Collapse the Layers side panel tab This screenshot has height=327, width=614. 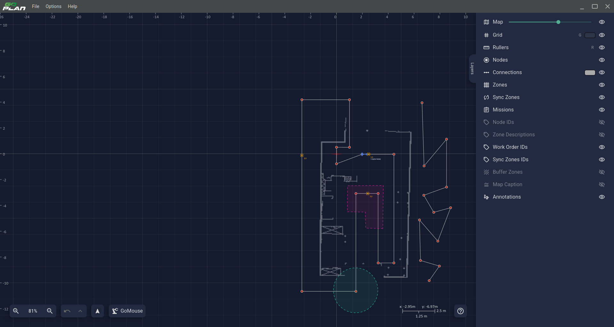(472, 69)
